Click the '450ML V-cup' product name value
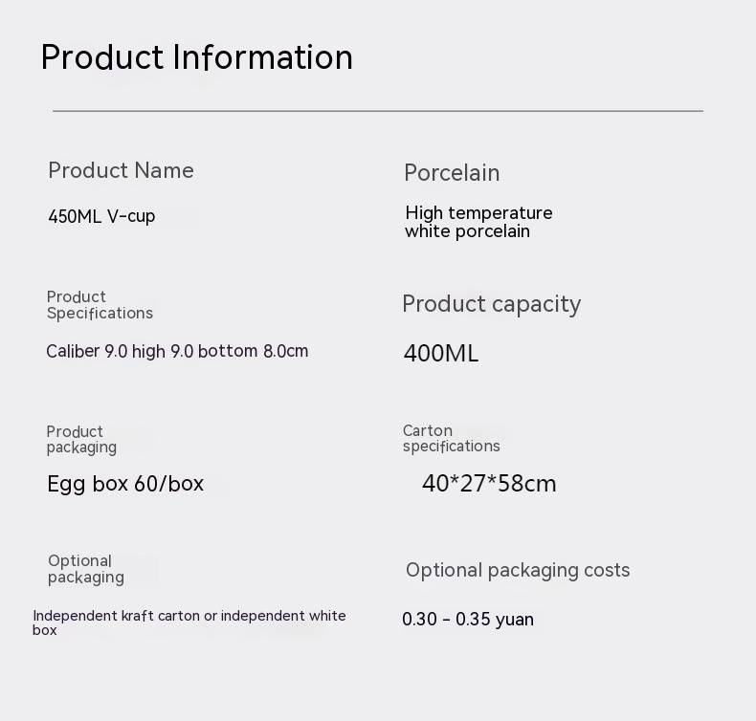Screen dimensions: 756x721 [101, 216]
